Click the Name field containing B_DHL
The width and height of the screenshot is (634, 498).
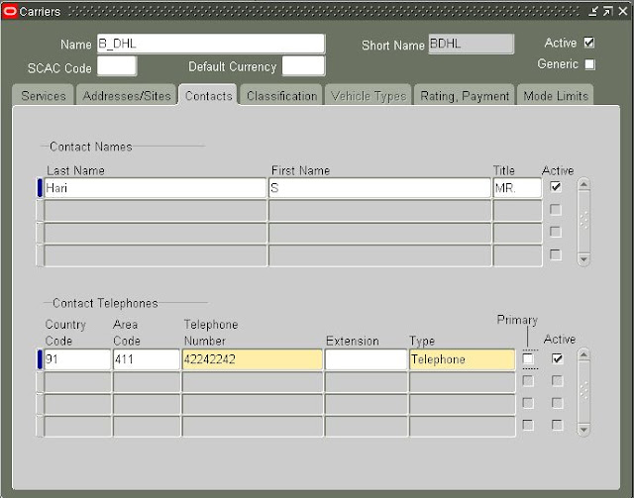[x=211, y=44]
